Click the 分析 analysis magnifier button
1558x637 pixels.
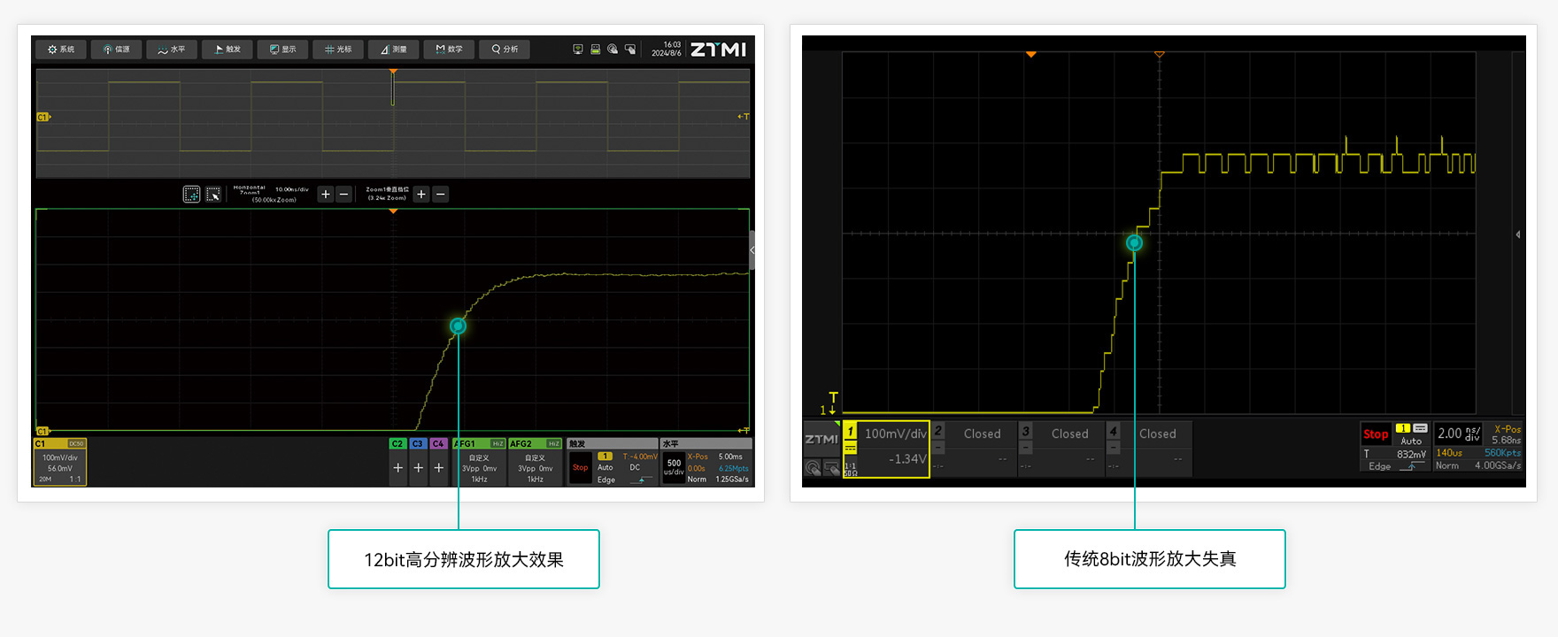coord(505,50)
